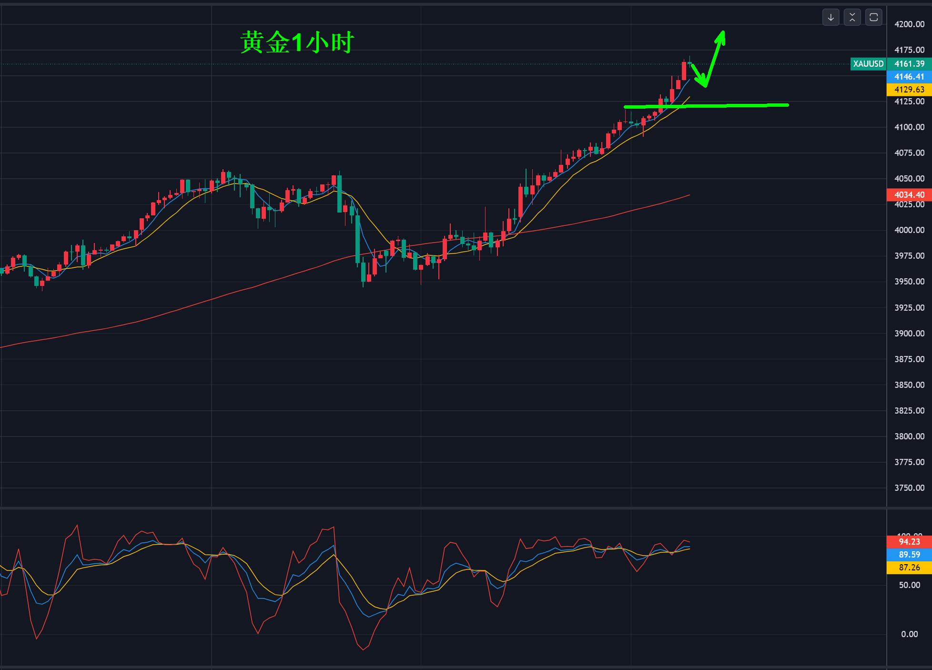The height and width of the screenshot is (670, 932).
Task: Click the maximize pane square icon
Action: pos(873,18)
